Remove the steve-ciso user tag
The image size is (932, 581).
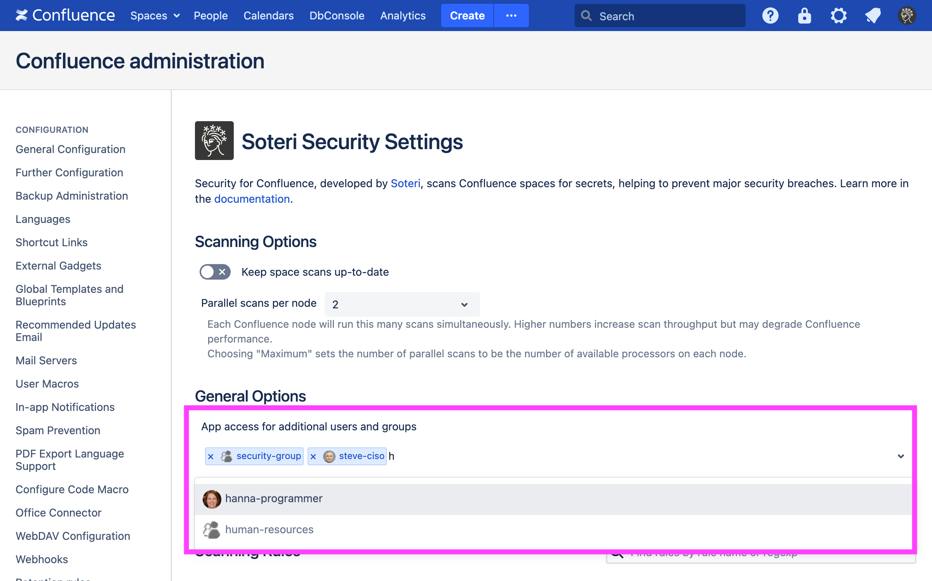click(x=313, y=456)
